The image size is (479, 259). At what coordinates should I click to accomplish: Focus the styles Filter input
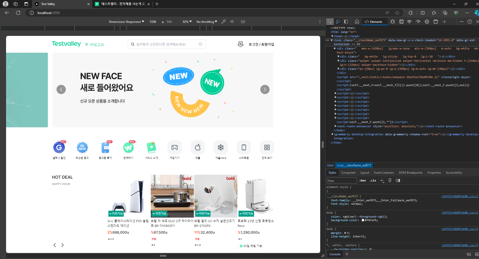click(342, 181)
